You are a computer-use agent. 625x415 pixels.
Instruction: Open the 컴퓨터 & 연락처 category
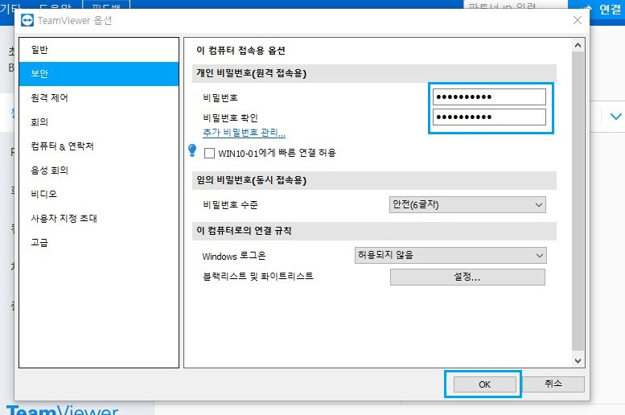[99, 146]
